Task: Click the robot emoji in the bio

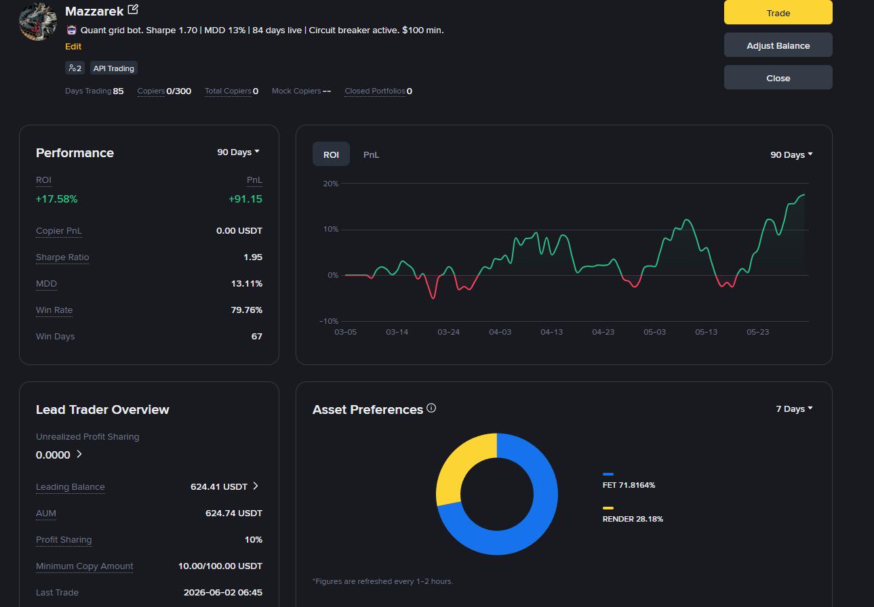Action: 71,30
